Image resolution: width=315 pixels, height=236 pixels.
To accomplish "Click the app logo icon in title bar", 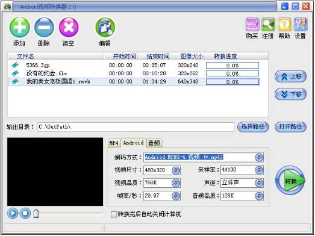I will coord(7,7).
